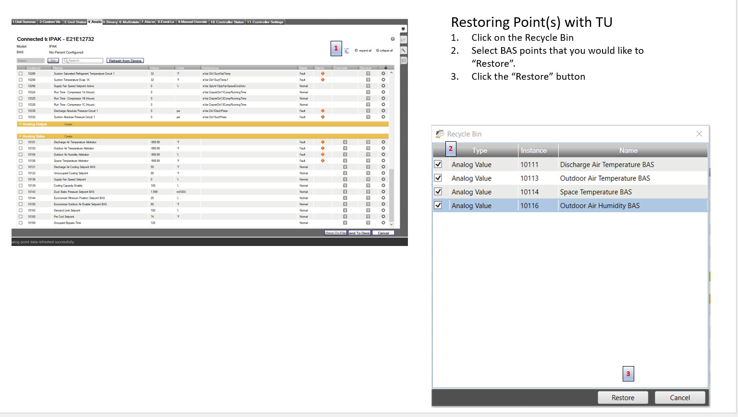The height and width of the screenshot is (417, 738).
Task: Click the Refresh from Device button
Action: (x=126, y=61)
